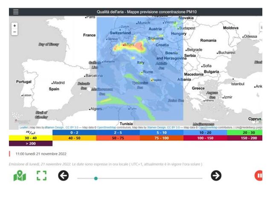Select the > 200 legend swatch
The width and height of the screenshot is (273, 197).
31,144
